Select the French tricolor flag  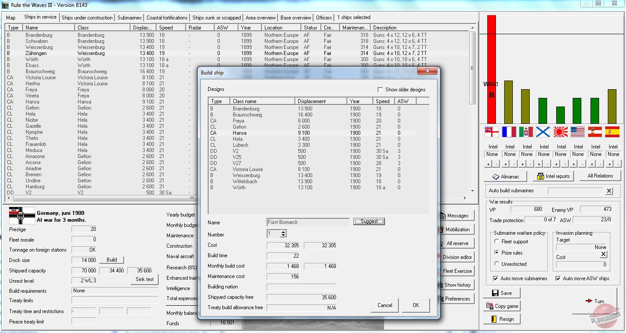509,132
